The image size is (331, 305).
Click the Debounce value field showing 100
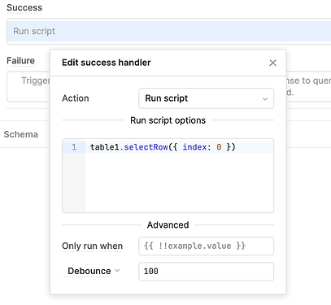206,272
